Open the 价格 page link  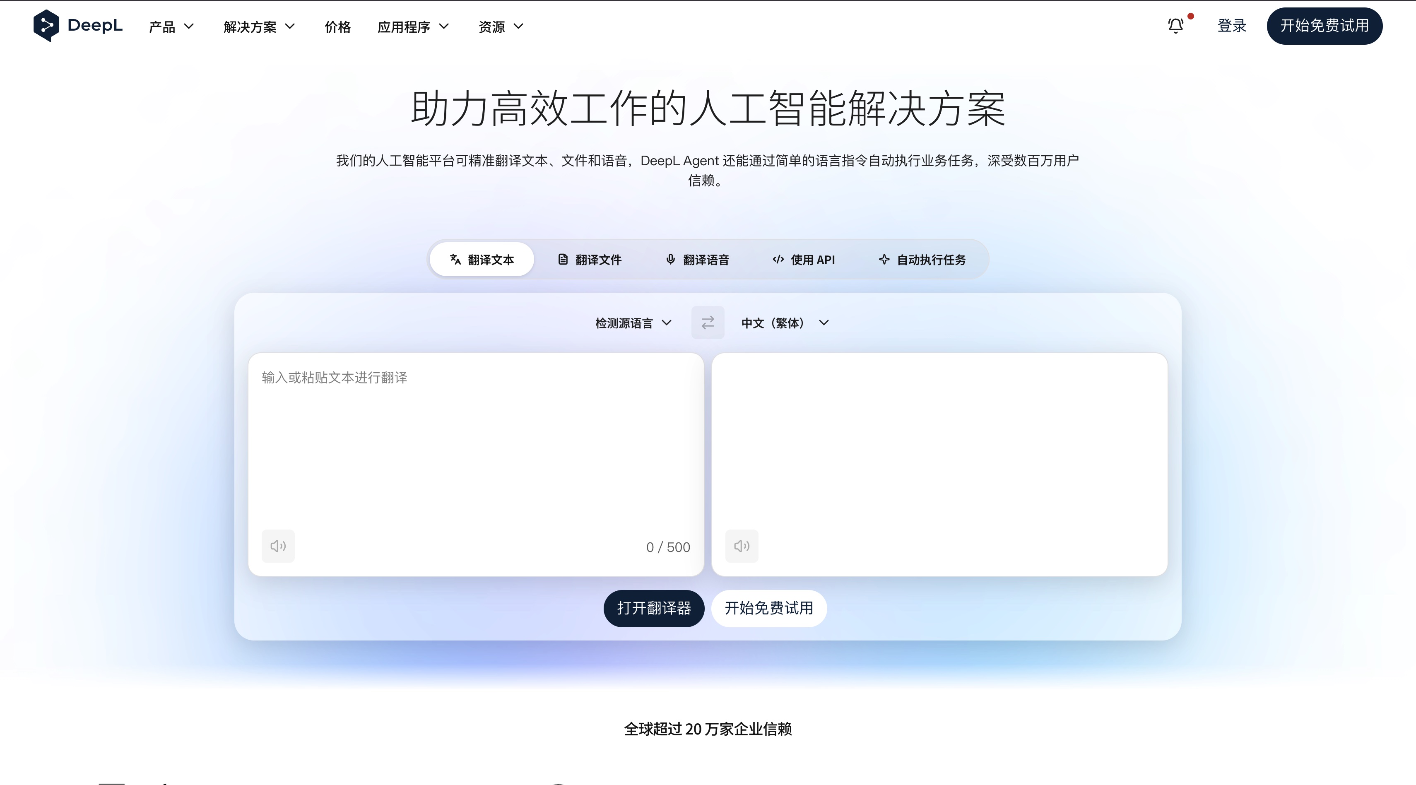tap(337, 26)
